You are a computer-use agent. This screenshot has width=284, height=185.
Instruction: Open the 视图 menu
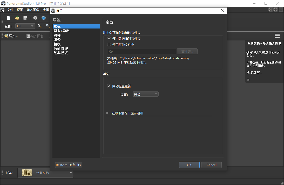(x=20, y=10)
